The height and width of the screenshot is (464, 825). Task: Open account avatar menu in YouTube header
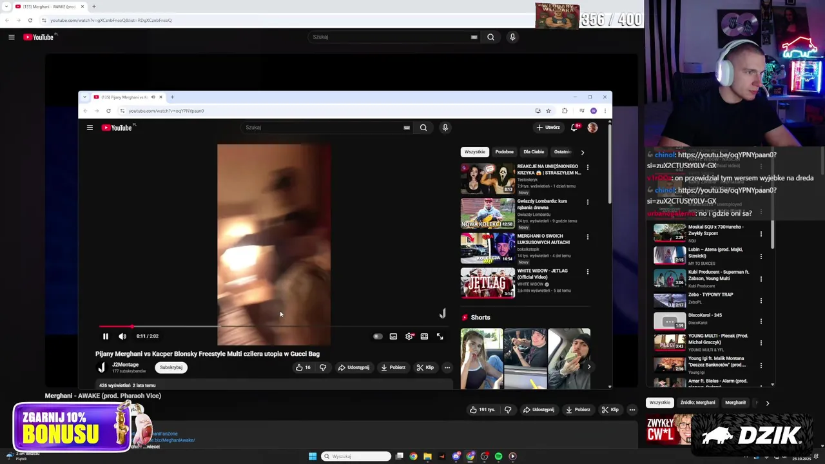point(592,128)
